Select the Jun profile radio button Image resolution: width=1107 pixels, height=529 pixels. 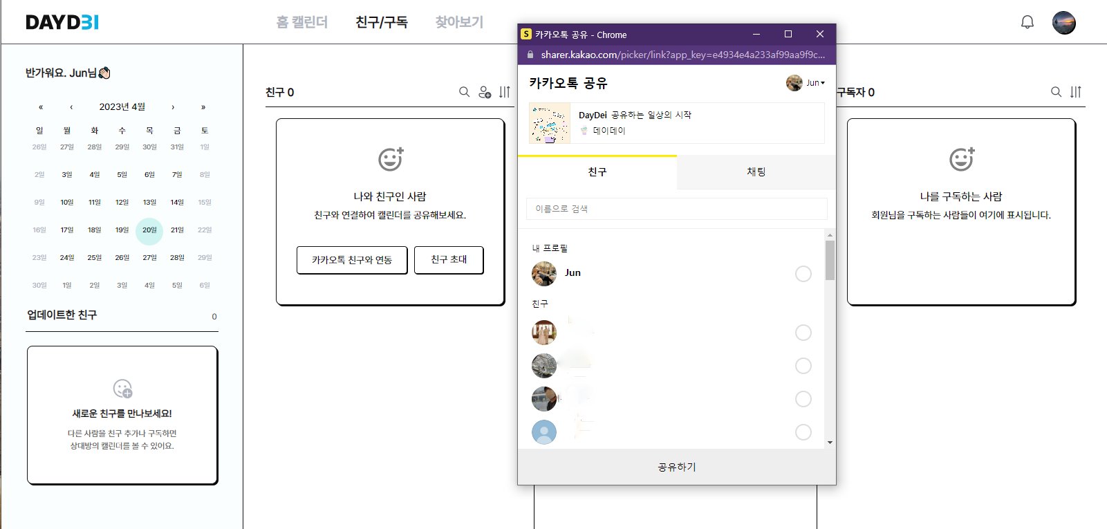(x=803, y=274)
